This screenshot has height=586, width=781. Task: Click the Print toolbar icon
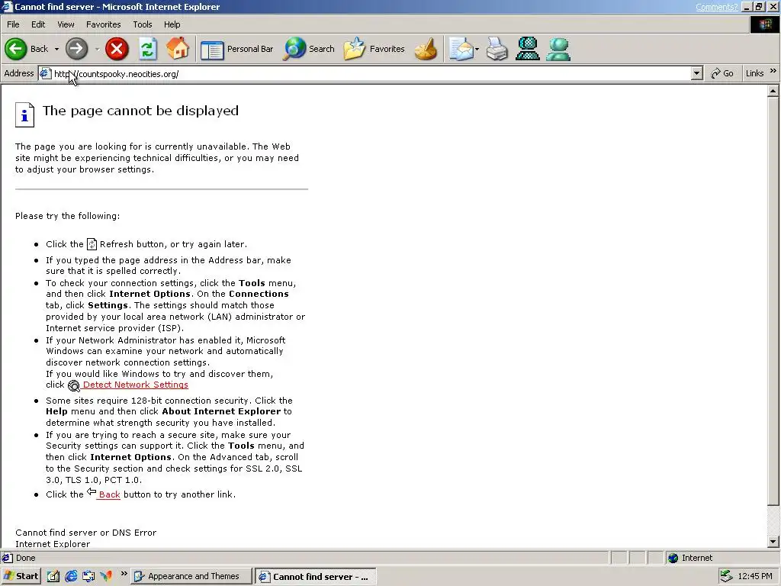point(497,49)
